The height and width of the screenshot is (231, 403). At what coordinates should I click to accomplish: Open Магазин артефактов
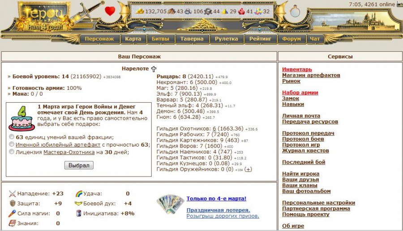[311, 75]
